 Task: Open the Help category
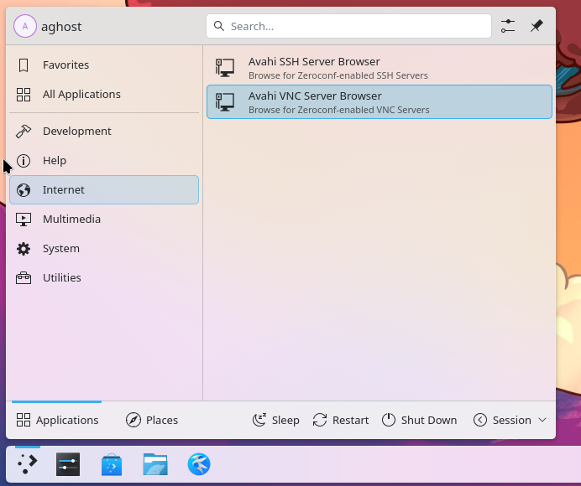104,161
